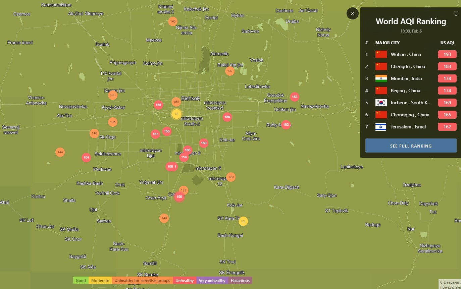The width and height of the screenshot is (461, 289).
Task: Select the yellow 82 AQI marker near SK Kara-Too
Action: [243, 221]
